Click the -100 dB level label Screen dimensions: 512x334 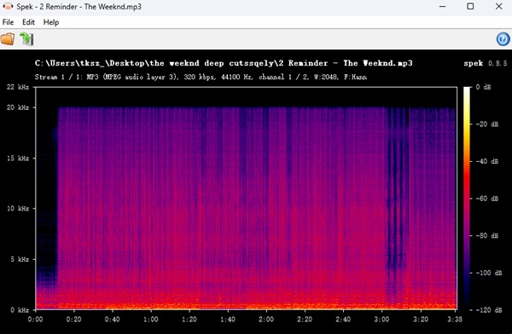pos(488,273)
